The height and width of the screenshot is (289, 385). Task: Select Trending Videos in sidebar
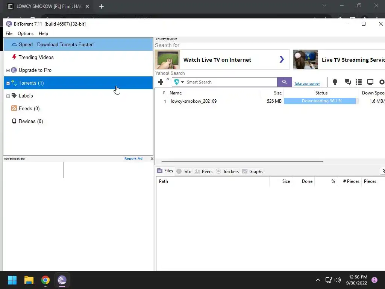pos(78,57)
